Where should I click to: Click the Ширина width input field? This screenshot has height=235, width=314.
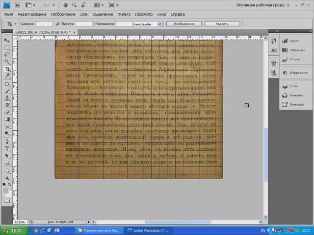coord(44,23)
